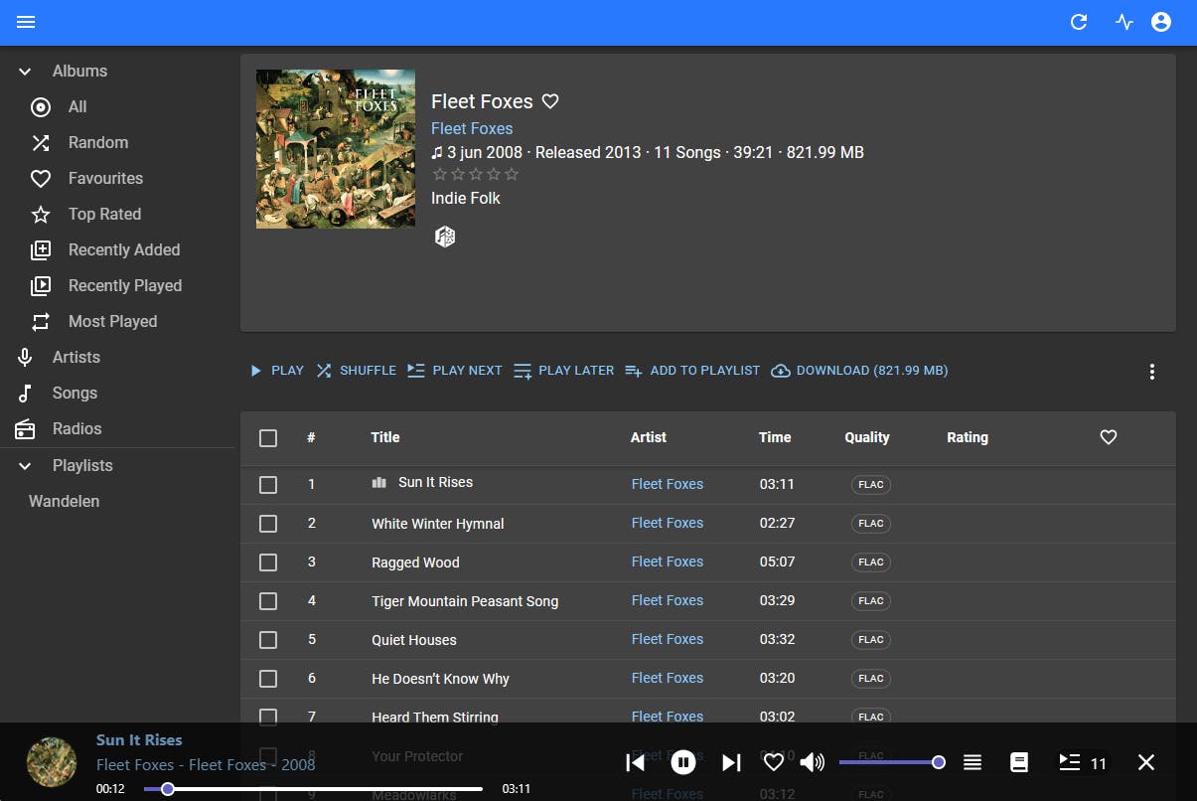
Task: Pause the current song
Action: point(683,762)
